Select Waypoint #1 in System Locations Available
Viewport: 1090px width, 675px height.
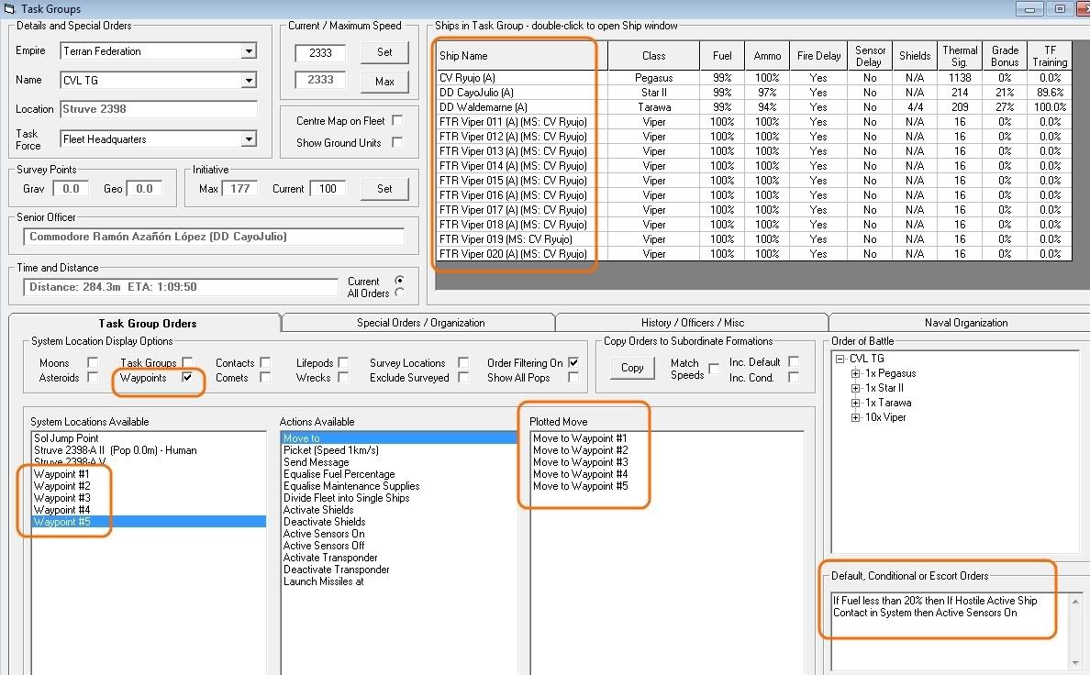coord(149,474)
